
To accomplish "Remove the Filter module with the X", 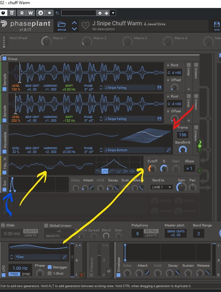I will tap(5, 159).
